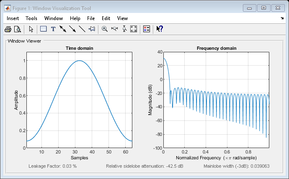Click Mainlobe width (-3dB) 0.039063 text
Screen dimensions: 289x179
click(x=237, y=166)
